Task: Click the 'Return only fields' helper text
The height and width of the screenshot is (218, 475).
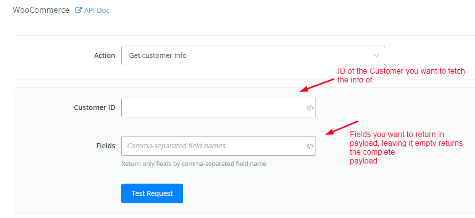Action: [194, 163]
